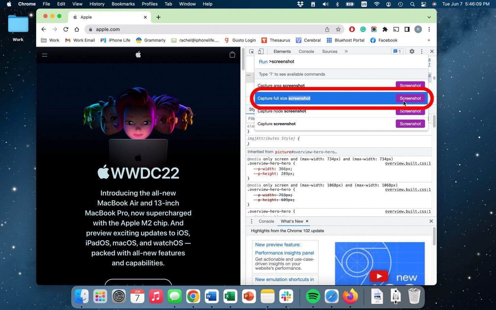
Task: Expand the tab search chevron
Action: (x=429, y=17)
